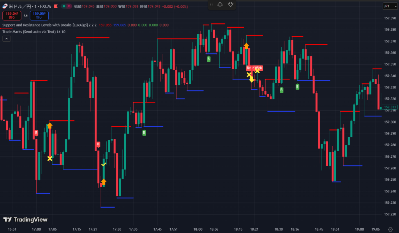Viewport: 399px width, 233px height.
Task: Open chart settings gear at bottom right
Action: (390, 229)
